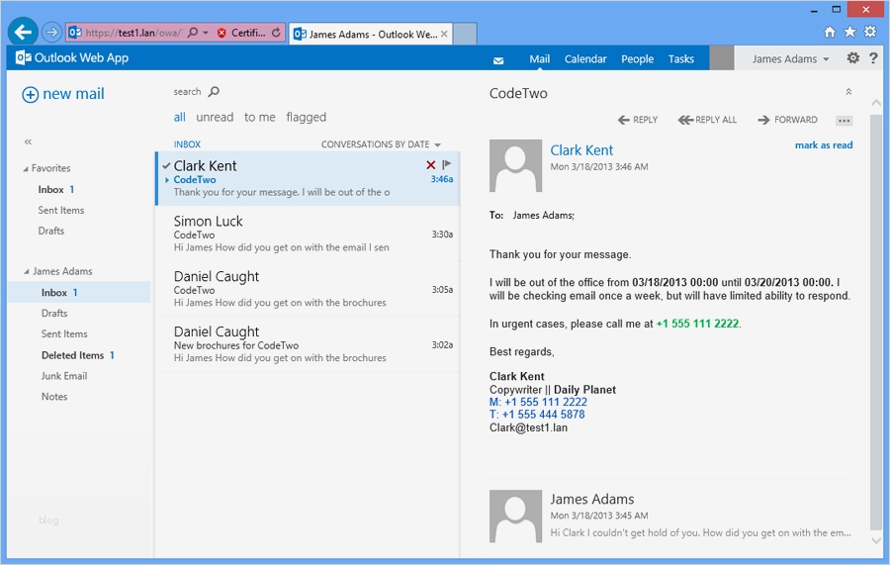Filter messages by unread
This screenshot has height=565, width=890.
coord(215,117)
